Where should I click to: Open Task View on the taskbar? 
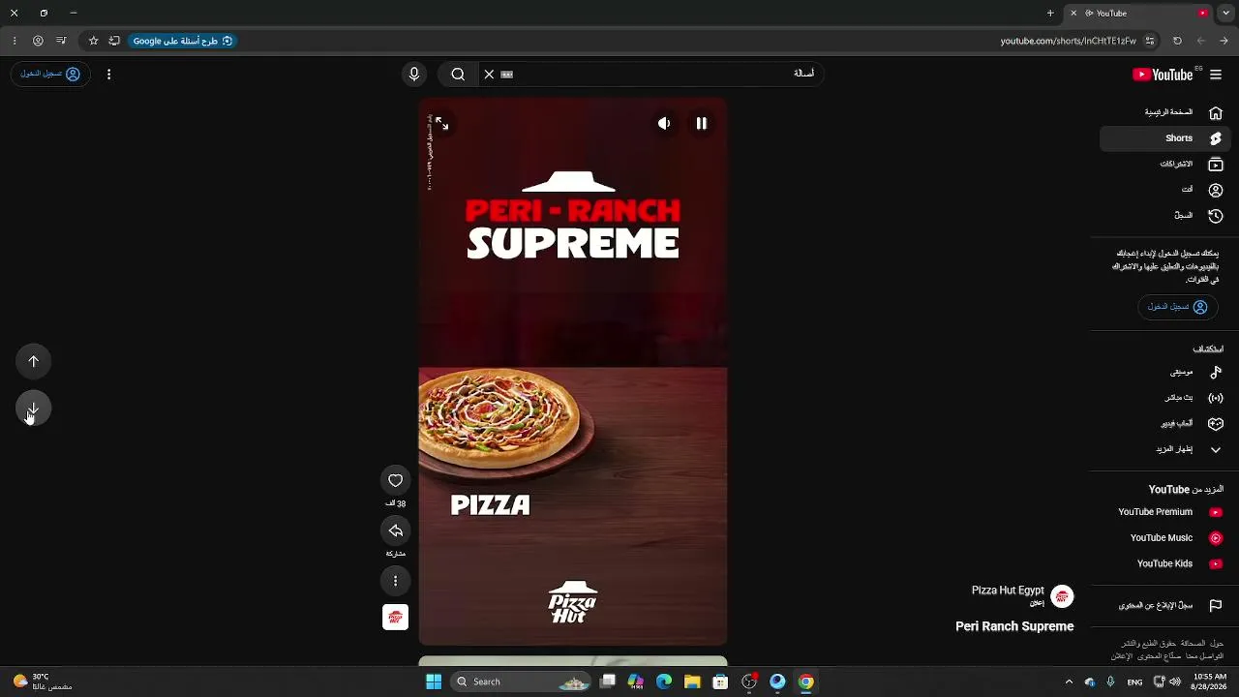click(x=608, y=682)
